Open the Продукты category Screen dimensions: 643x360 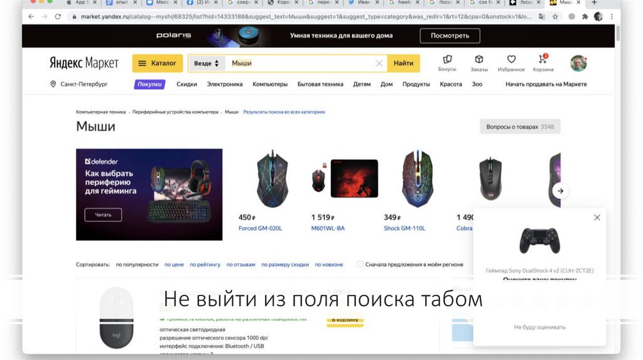point(416,84)
